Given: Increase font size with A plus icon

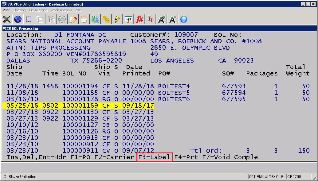Looking at the screenshot, I should tap(161, 19).
